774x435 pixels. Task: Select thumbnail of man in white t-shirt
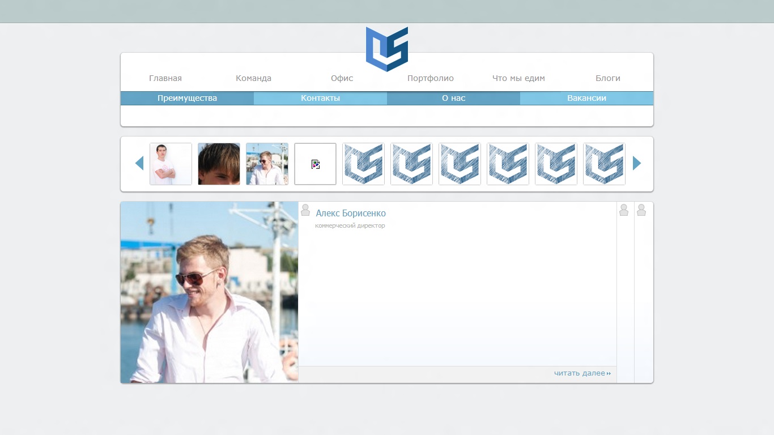pos(171,164)
